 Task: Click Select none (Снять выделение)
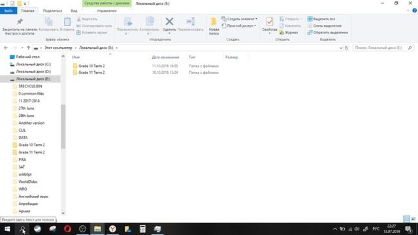[x=325, y=26]
